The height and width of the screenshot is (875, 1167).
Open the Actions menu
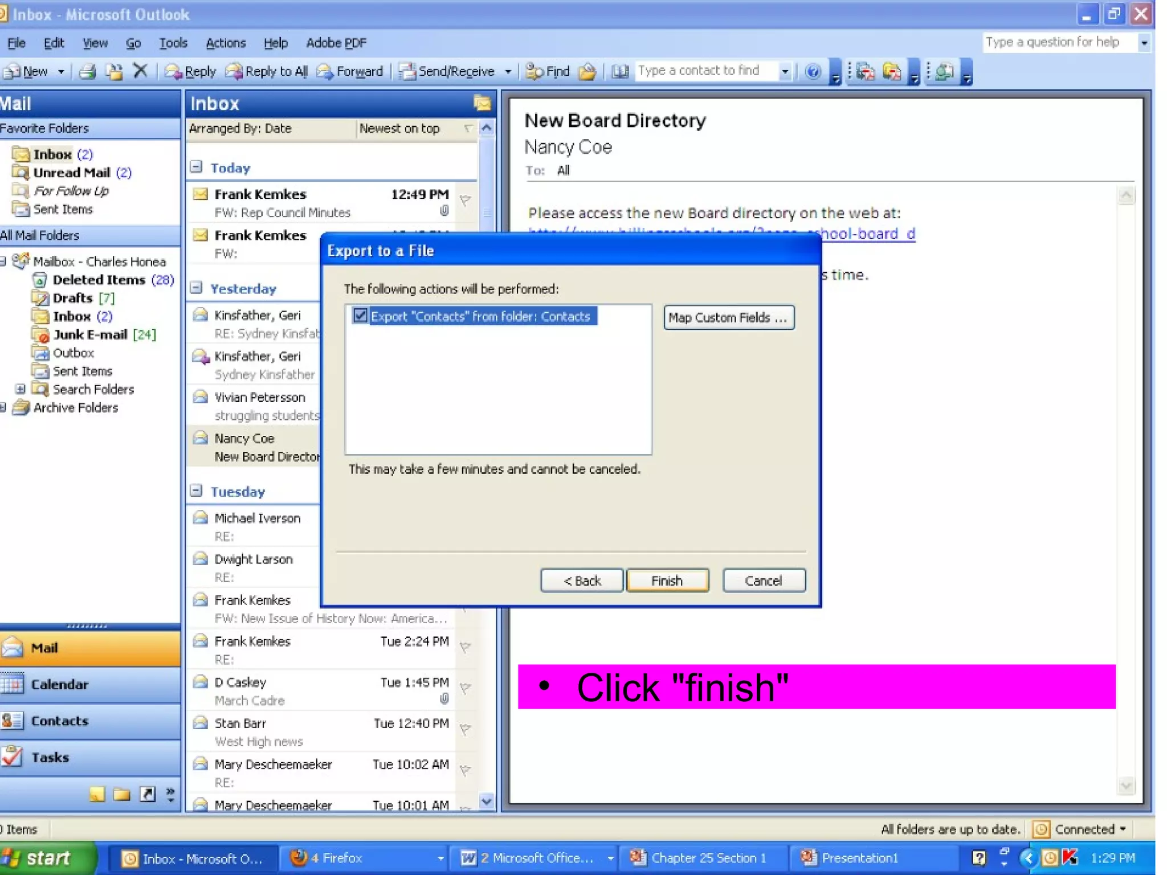(x=226, y=43)
